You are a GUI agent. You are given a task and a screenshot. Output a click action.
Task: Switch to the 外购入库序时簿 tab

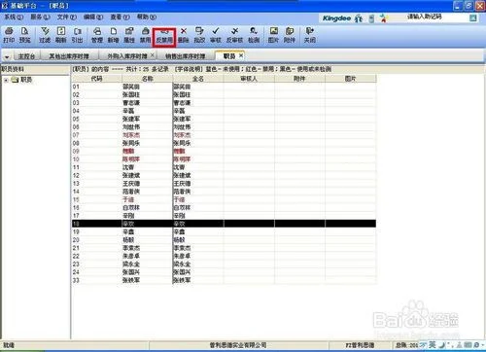(x=127, y=56)
